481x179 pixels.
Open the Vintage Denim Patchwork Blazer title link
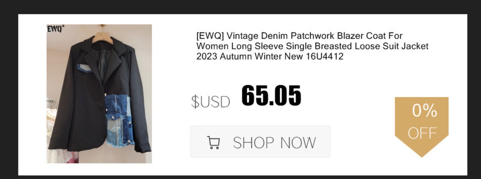pyautogui.click(x=312, y=47)
